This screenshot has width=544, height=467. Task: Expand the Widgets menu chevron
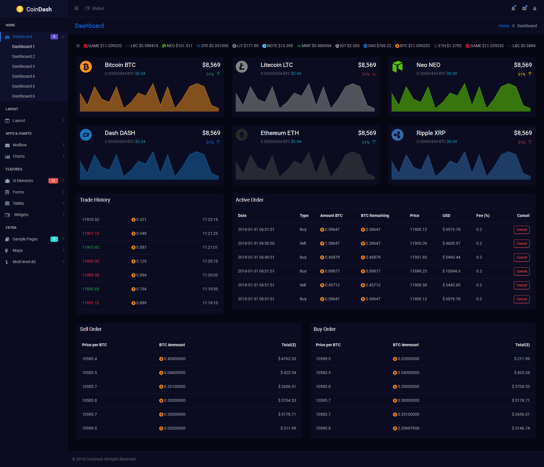pos(63,215)
